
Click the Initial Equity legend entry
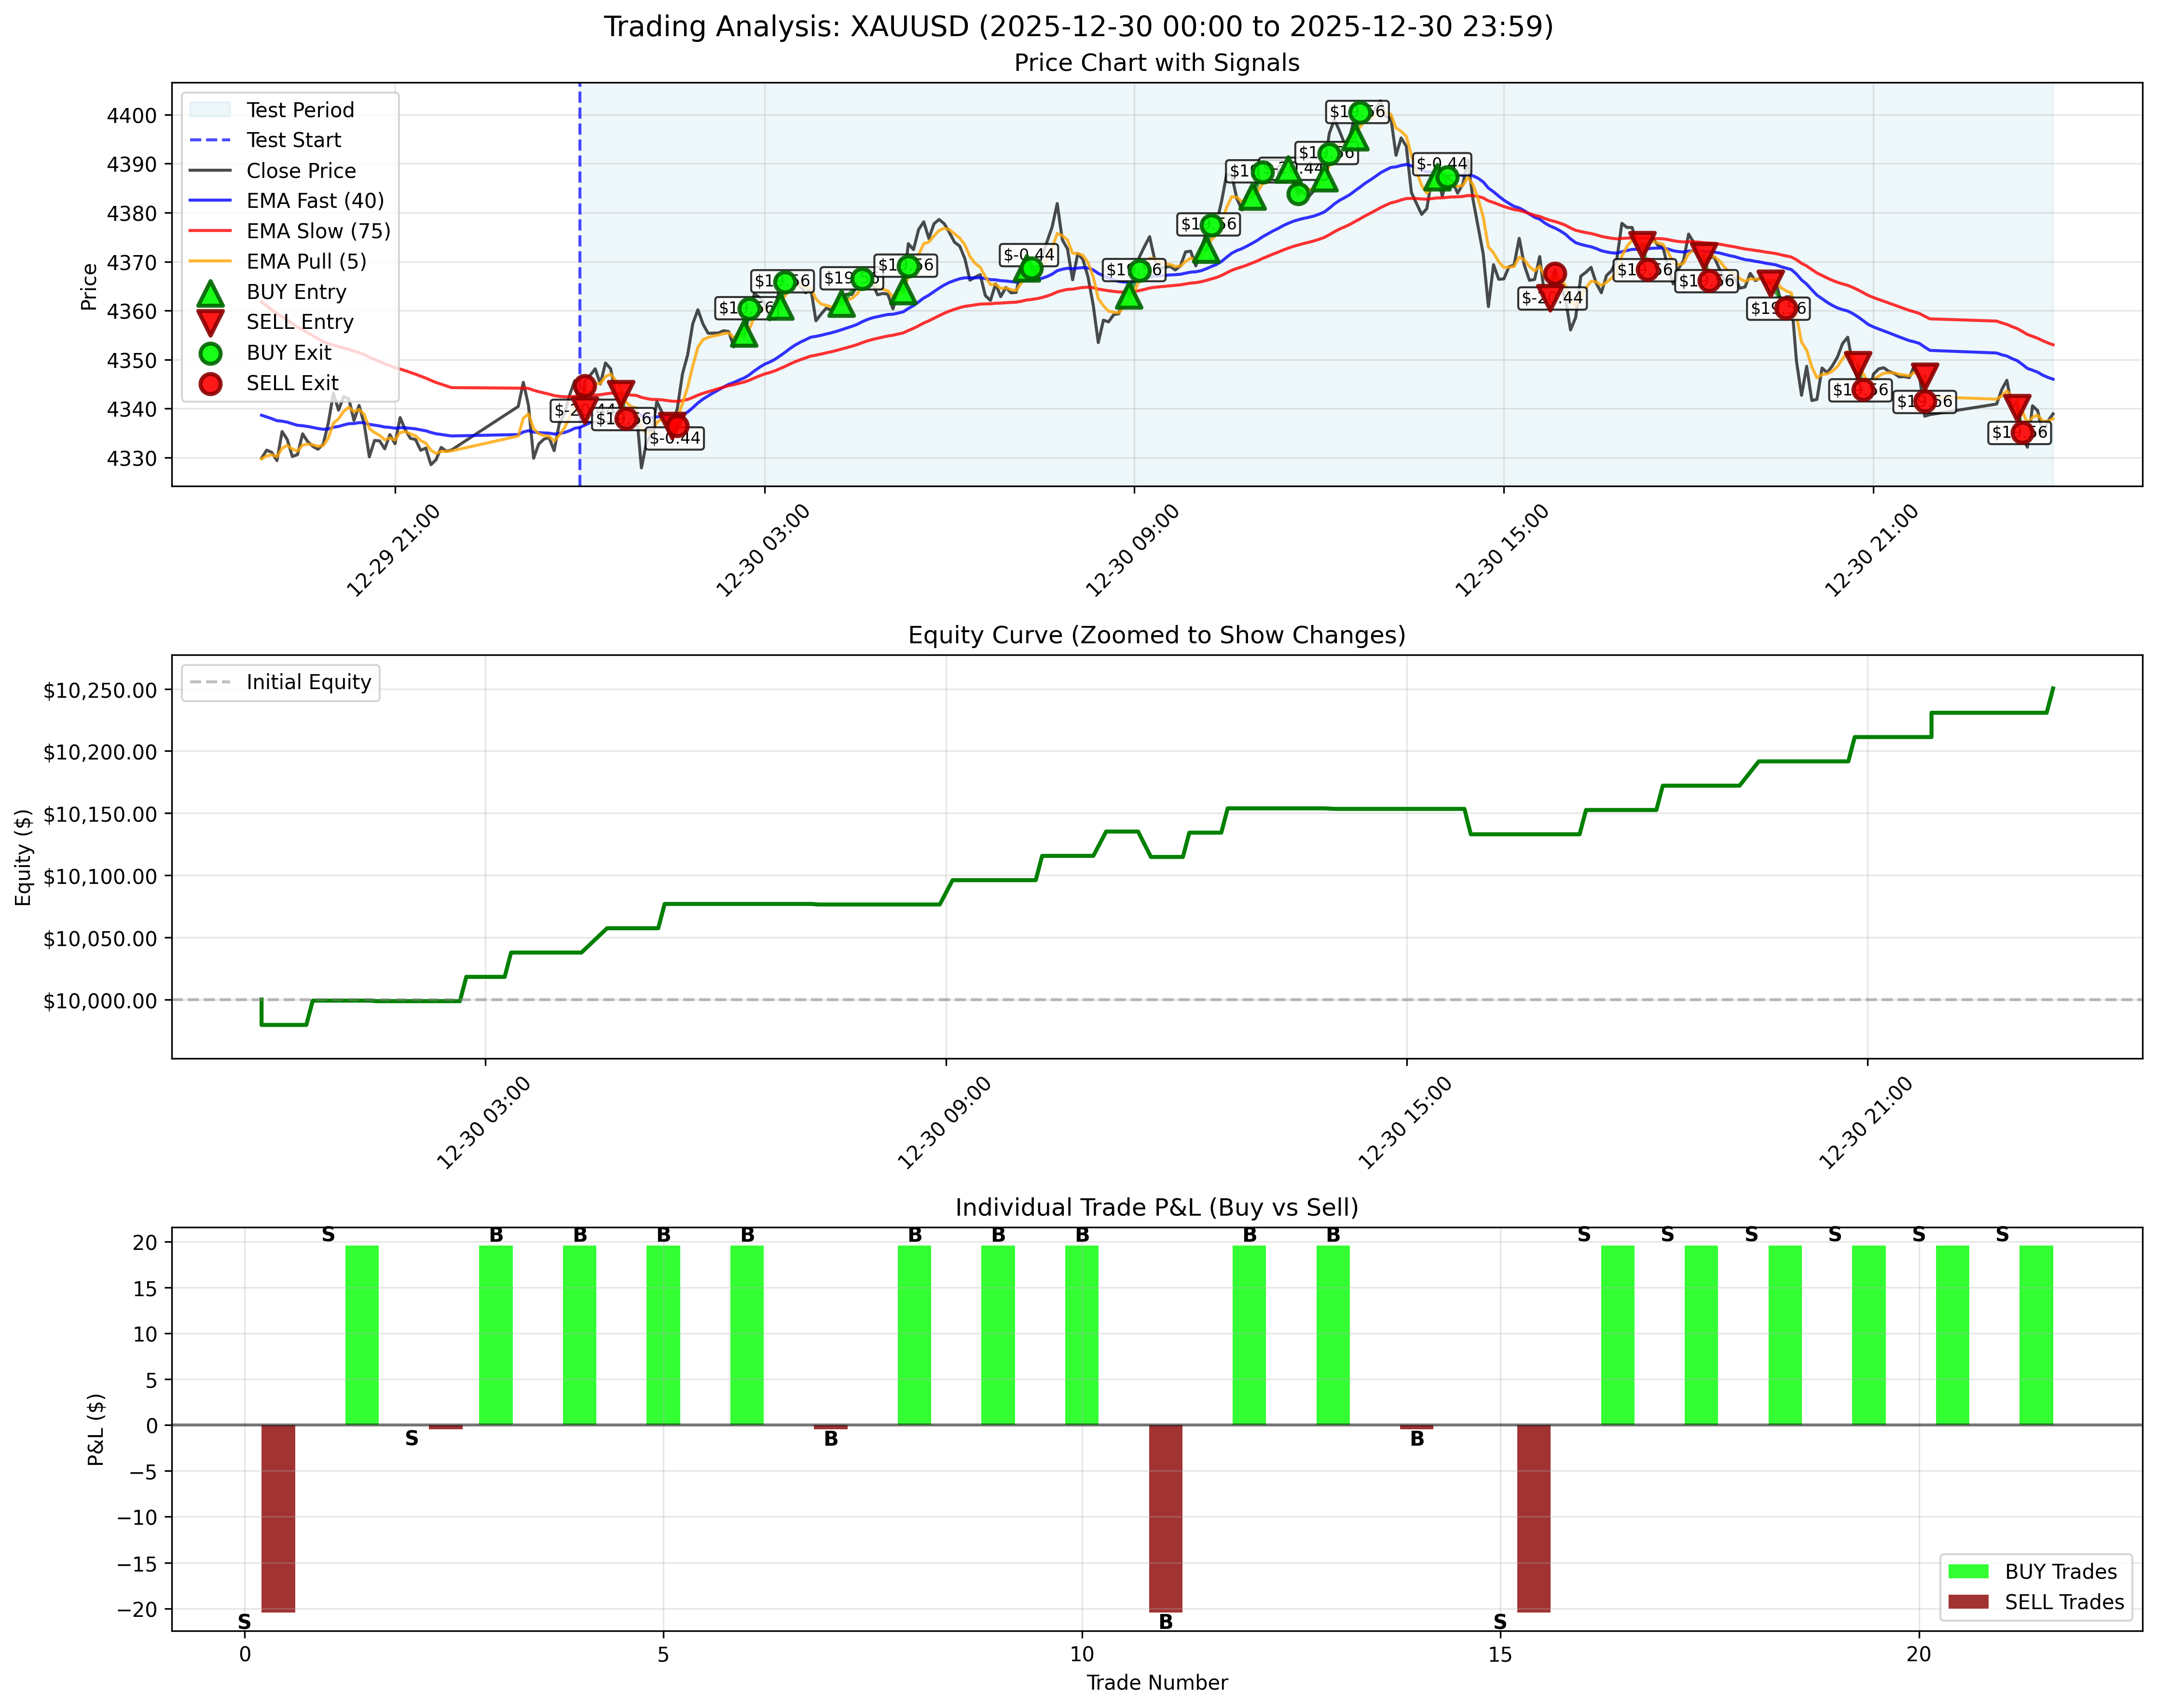click(308, 682)
